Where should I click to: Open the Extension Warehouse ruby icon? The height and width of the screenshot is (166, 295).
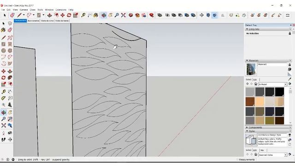tap(152, 15)
